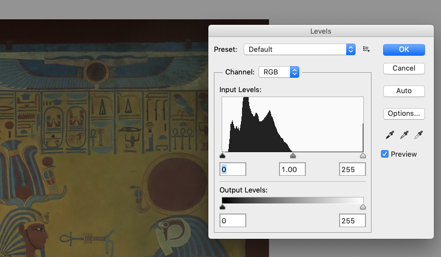Open the preset options menu icon
Image resolution: width=441 pixels, height=257 pixels.
(x=366, y=49)
